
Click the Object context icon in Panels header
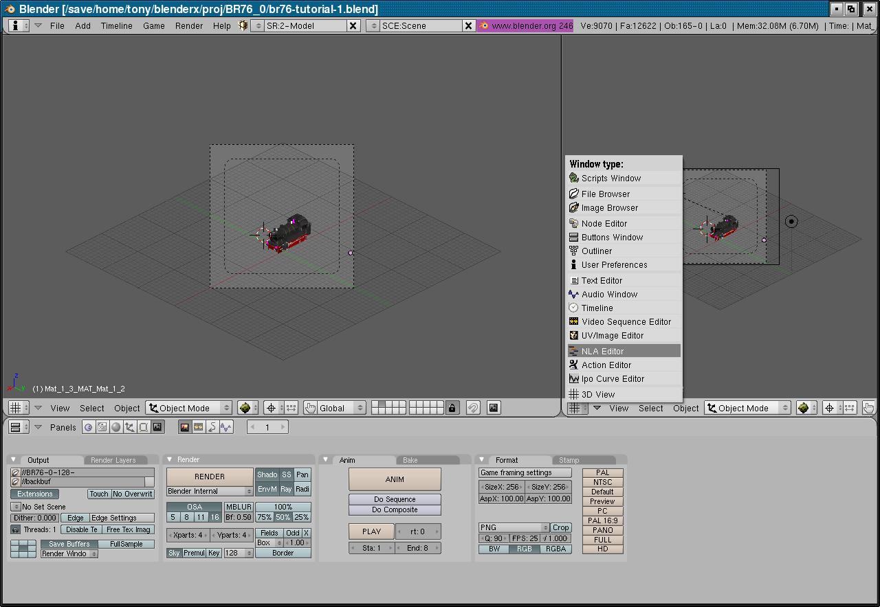click(129, 427)
